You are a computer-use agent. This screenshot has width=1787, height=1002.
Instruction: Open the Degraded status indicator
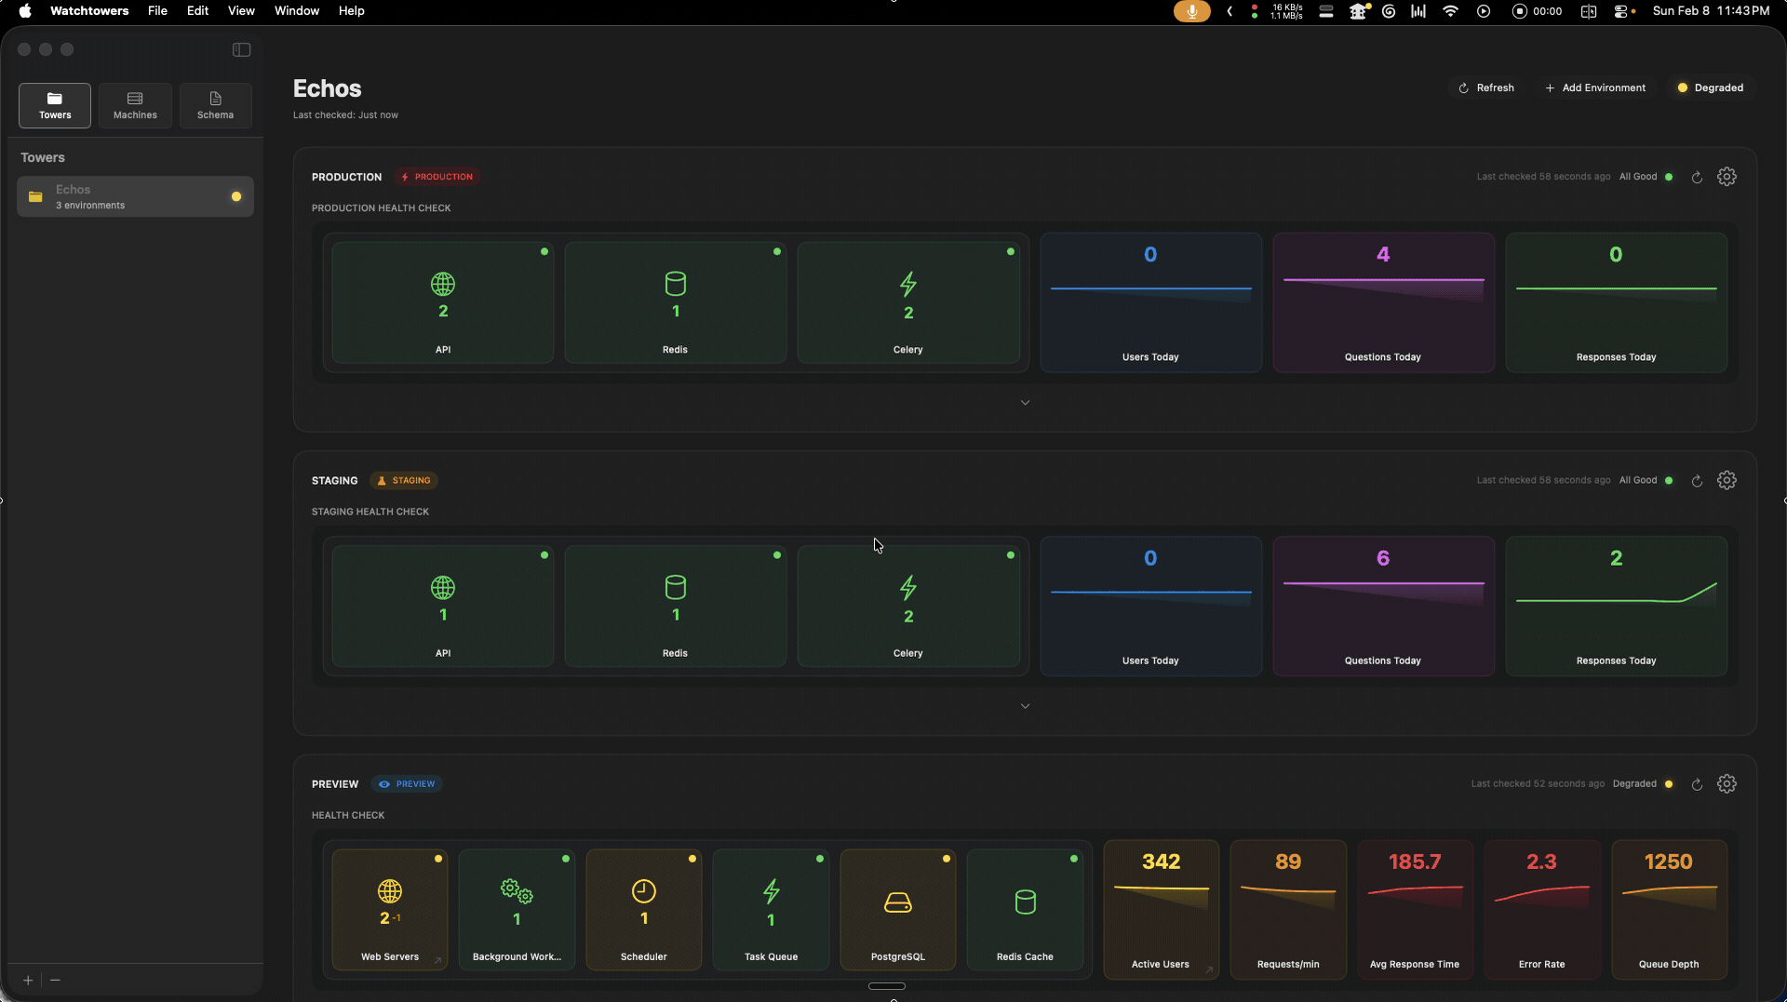[1710, 87]
